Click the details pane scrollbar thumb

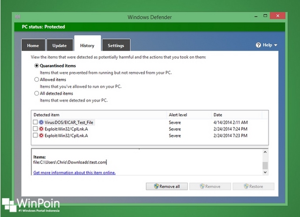pos(265,165)
